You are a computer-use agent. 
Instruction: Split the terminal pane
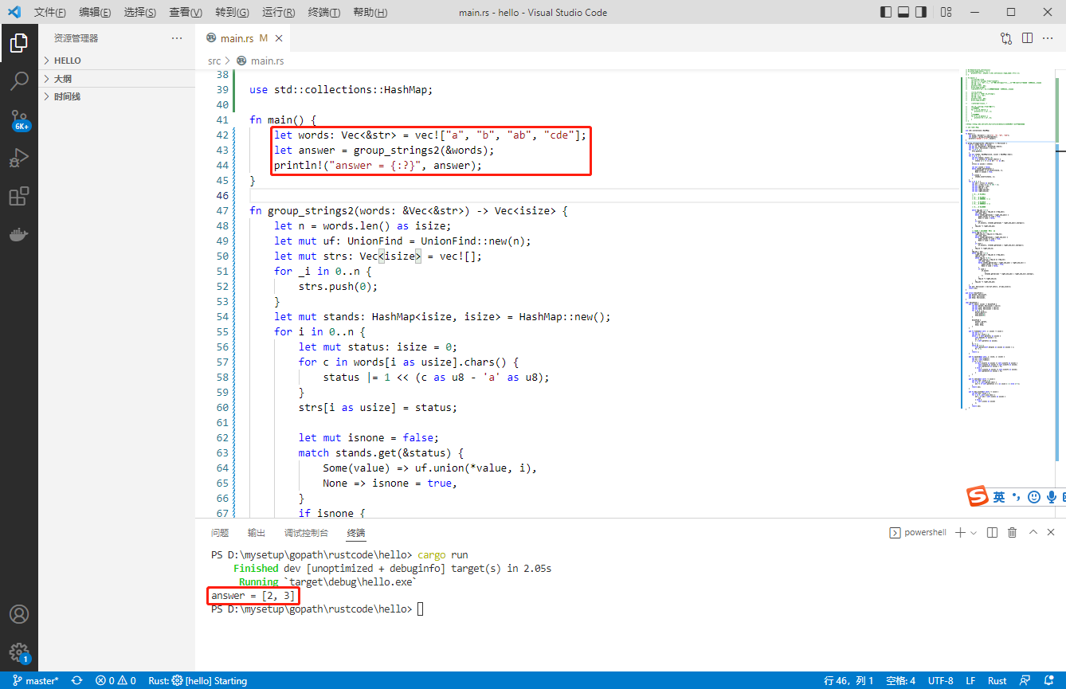click(992, 532)
